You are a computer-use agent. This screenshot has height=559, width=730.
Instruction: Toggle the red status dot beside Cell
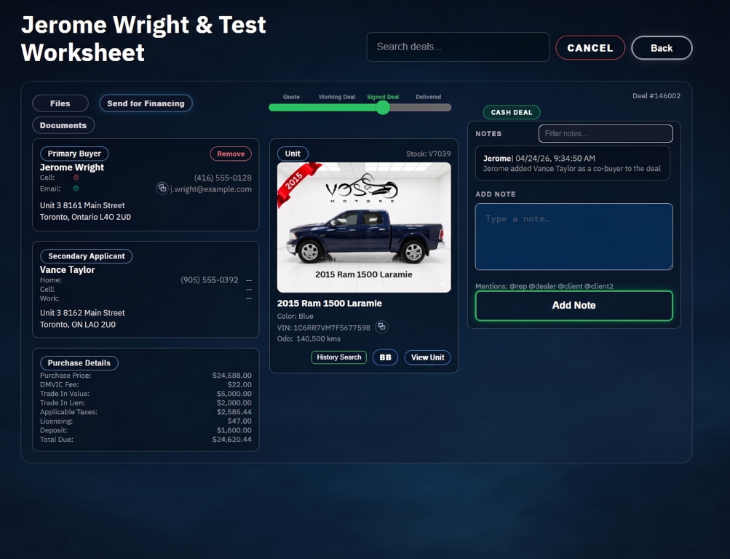76,177
